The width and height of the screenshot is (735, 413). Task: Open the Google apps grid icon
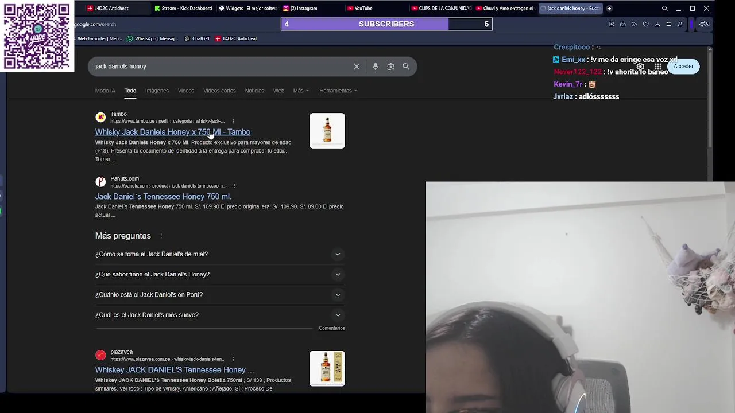(x=658, y=67)
